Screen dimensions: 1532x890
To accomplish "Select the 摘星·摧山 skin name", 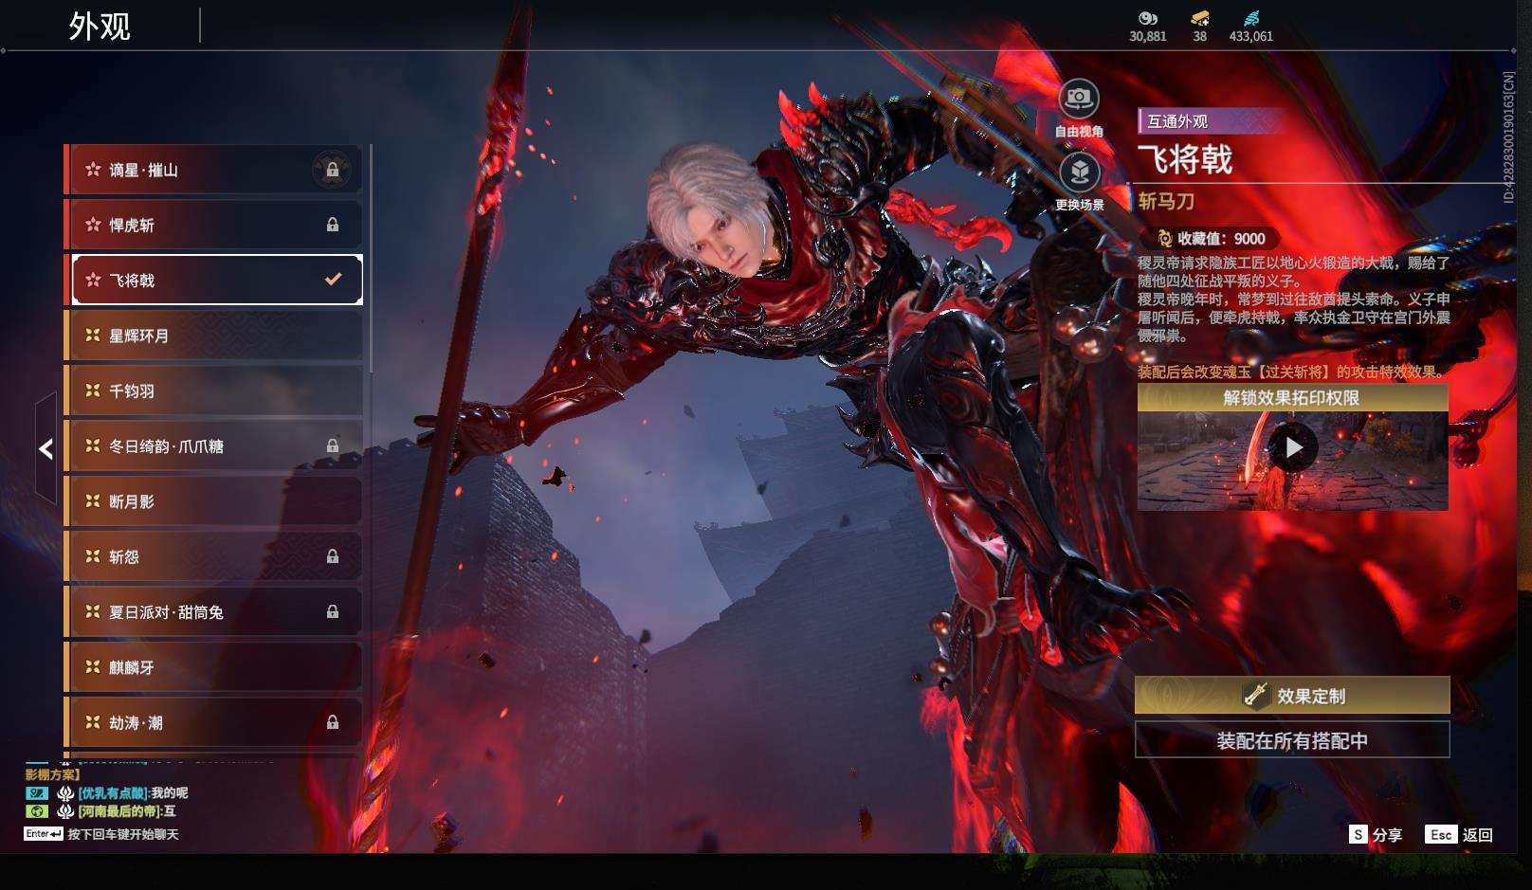I will tap(143, 171).
